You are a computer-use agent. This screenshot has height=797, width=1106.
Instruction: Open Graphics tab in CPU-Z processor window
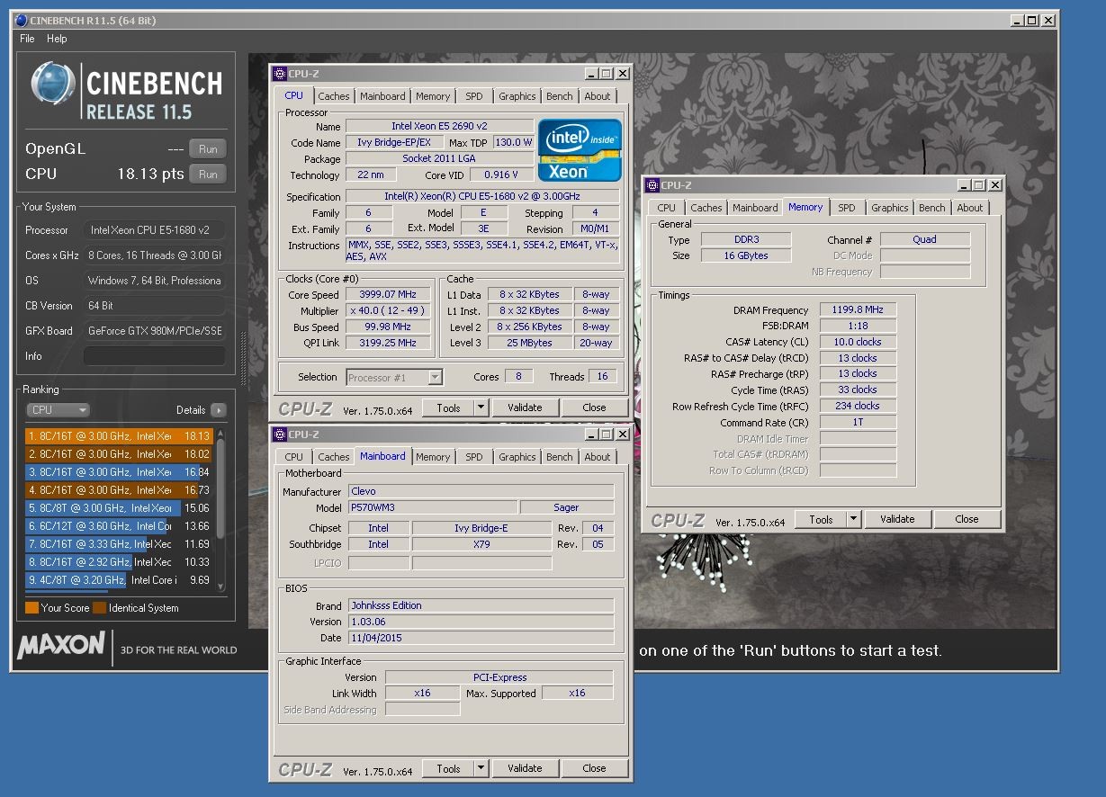pyautogui.click(x=517, y=96)
